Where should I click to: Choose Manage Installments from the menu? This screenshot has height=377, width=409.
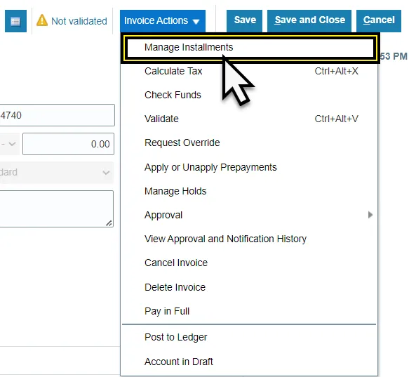pos(250,48)
